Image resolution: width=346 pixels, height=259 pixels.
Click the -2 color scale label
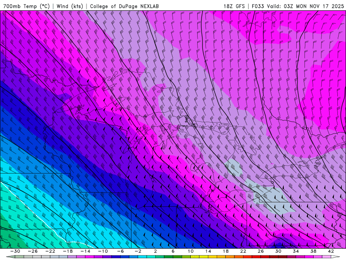138,251
